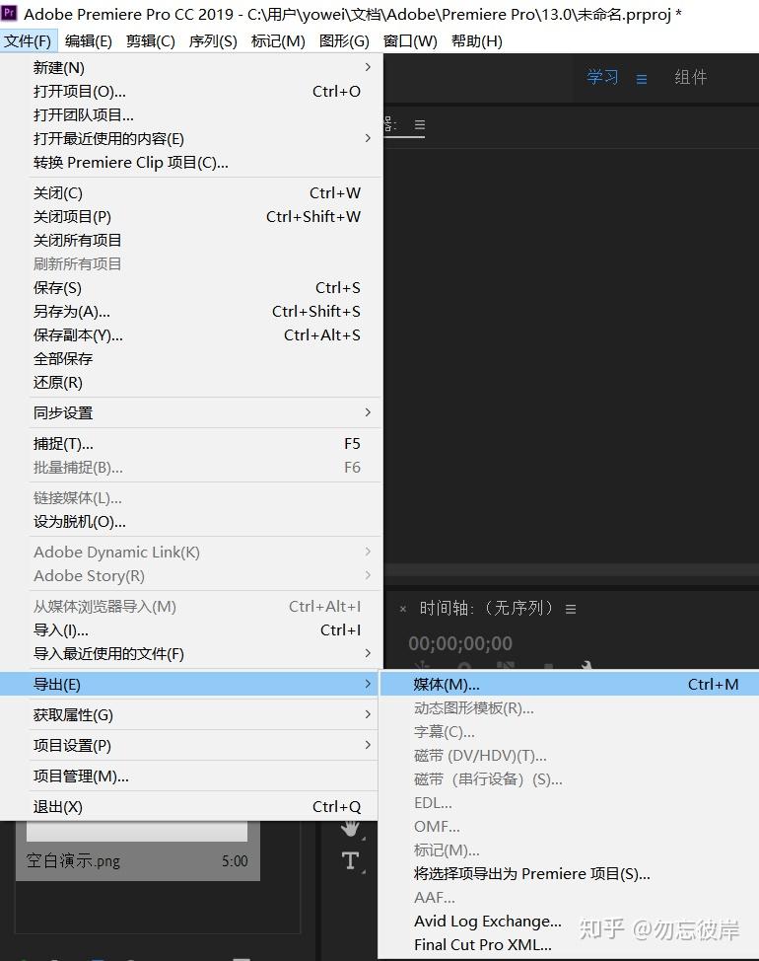Image resolution: width=759 pixels, height=961 pixels.
Task: Click the Premiere Pro title bar icon
Action: click(9, 13)
